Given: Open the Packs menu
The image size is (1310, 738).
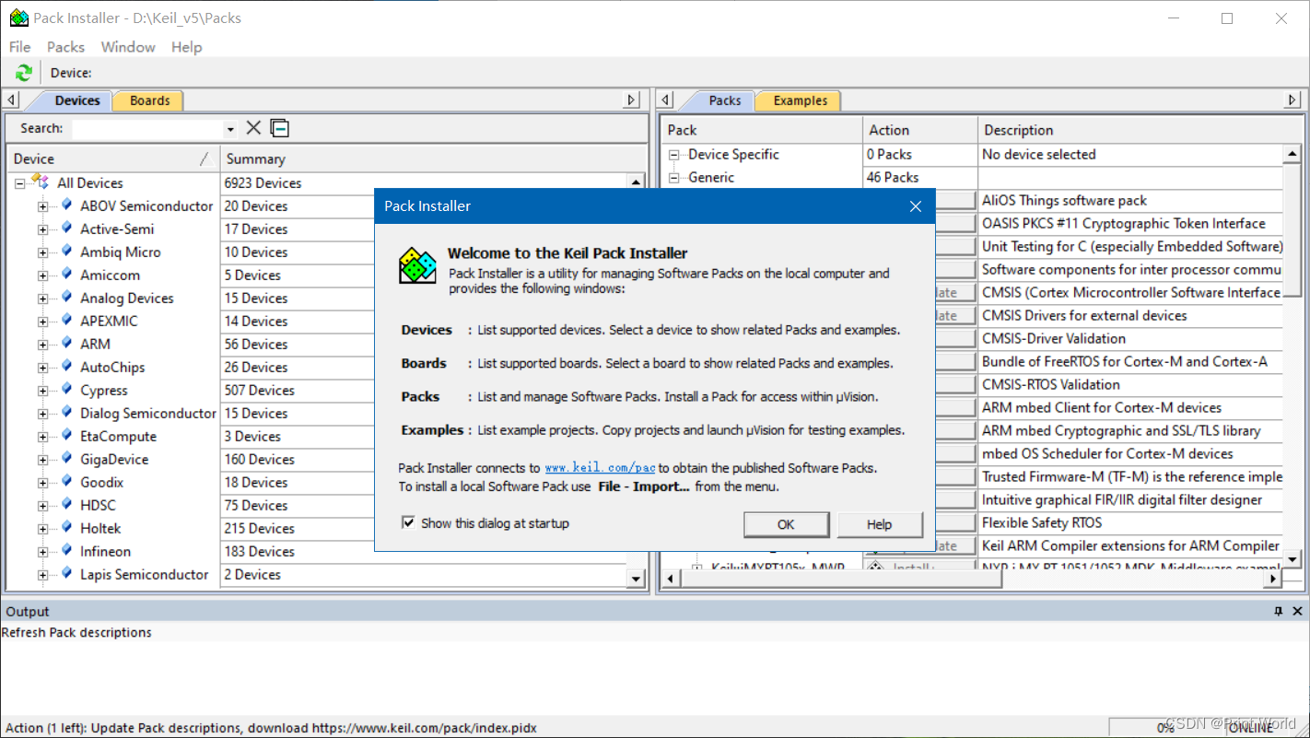Looking at the screenshot, I should pos(65,47).
